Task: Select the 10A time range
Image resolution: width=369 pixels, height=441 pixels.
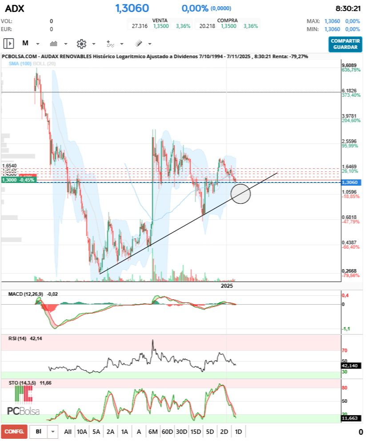Action: (x=82, y=432)
